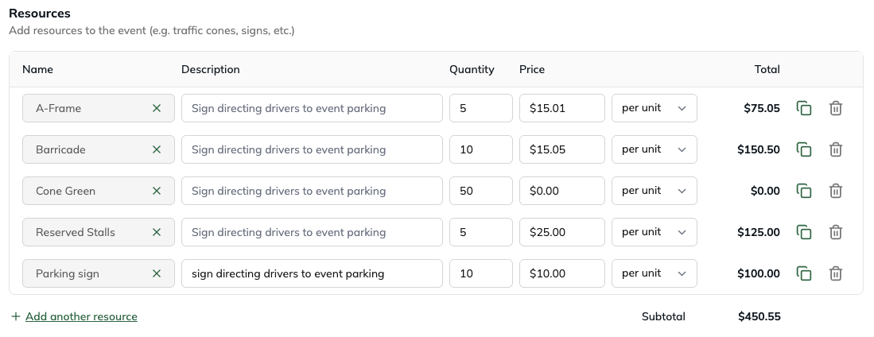Click Add another resource link
This screenshot has width=874, height=337.
[x=81, y=316]
